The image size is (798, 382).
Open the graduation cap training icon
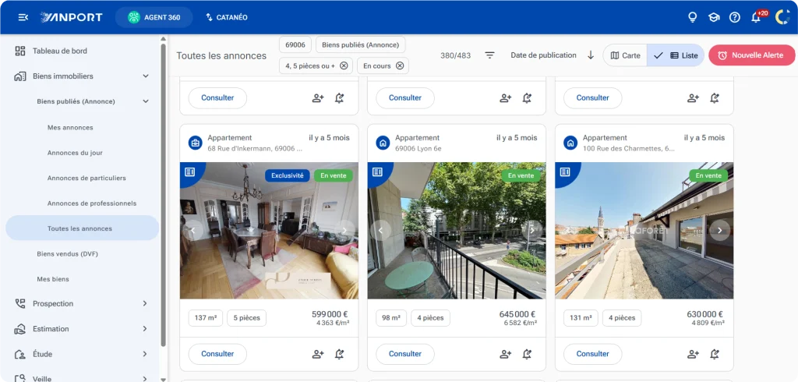[x=713, y=17]
